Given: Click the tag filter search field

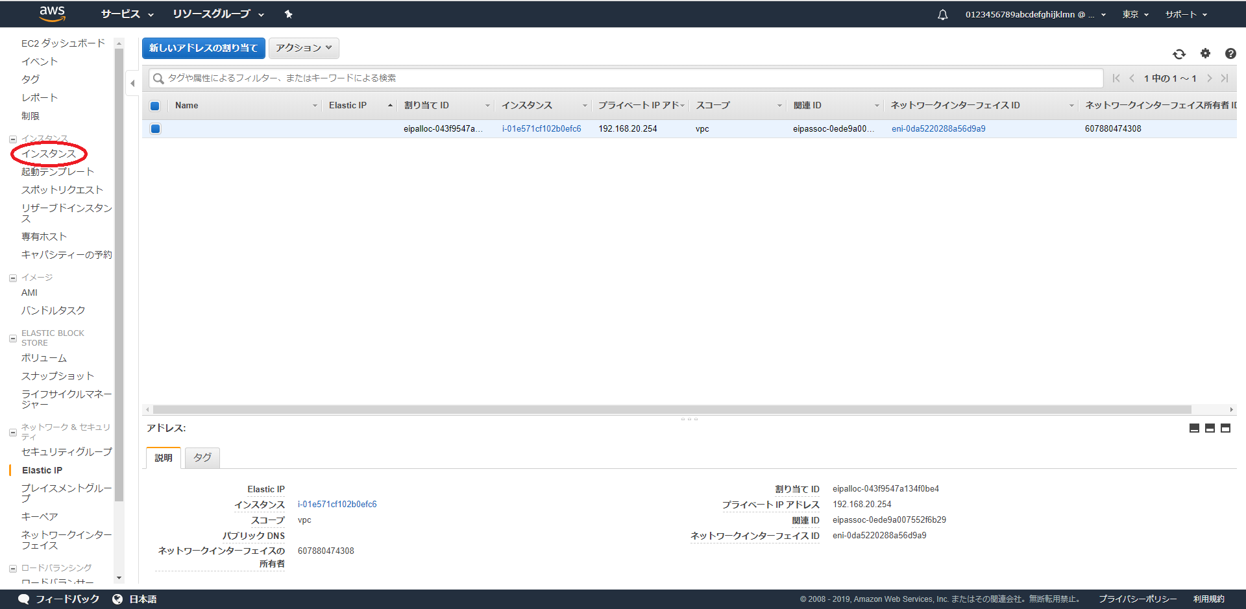Looking at the screenshot, I should (x=454, y=78).
